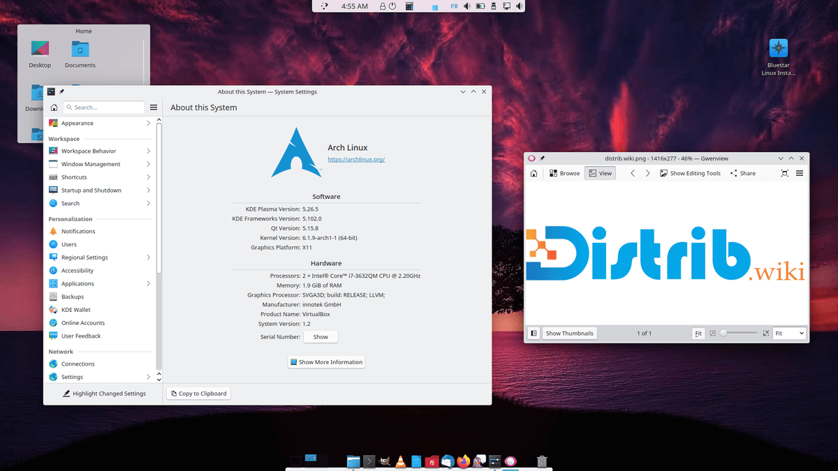Open Desktop folder in Home widget

tap(40, 54)
